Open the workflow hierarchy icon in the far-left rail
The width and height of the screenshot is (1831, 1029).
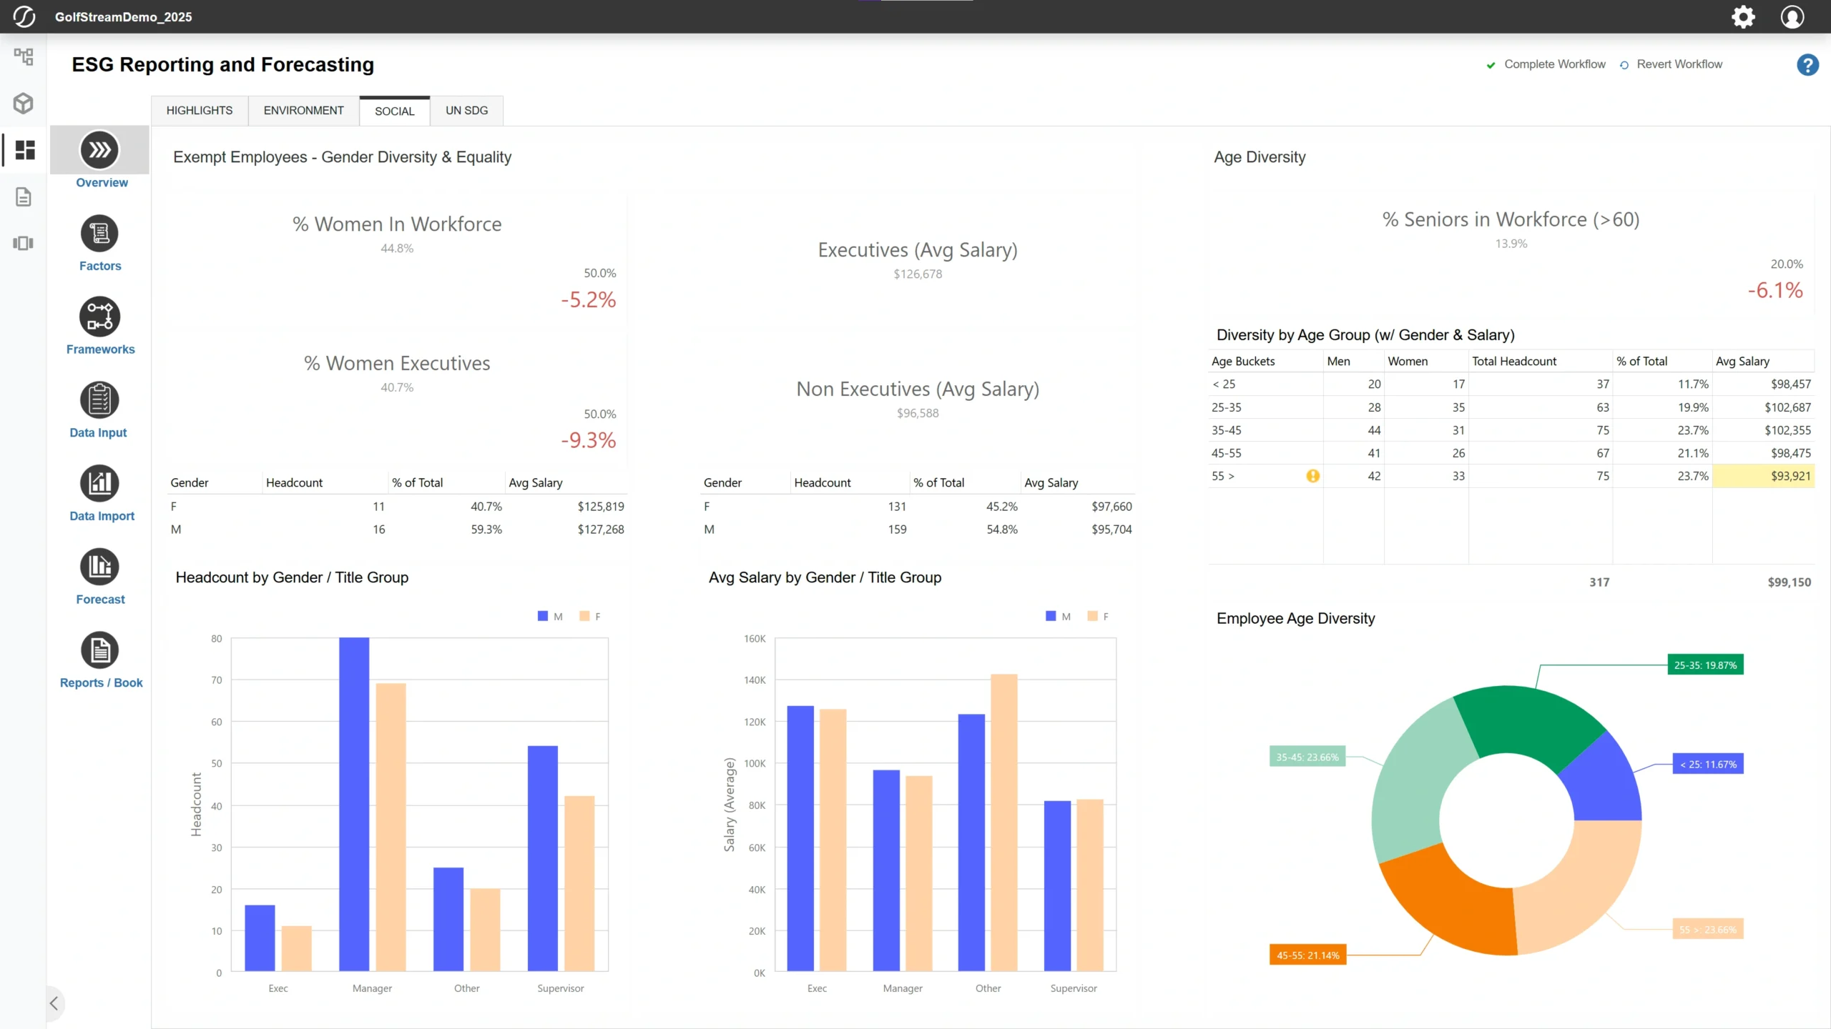(x=24, y=57)
